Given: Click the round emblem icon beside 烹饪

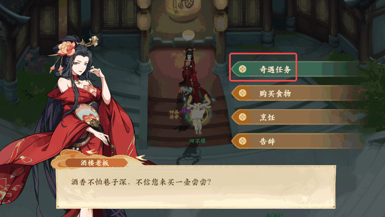Looking at the screenshot, I should (242, 117).
